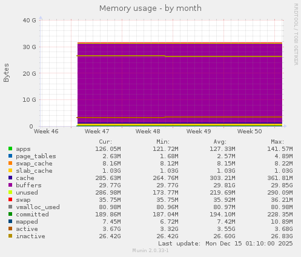Click the apps current value 126.05M
Screen dimensions: 301x257
click(108, 149)
